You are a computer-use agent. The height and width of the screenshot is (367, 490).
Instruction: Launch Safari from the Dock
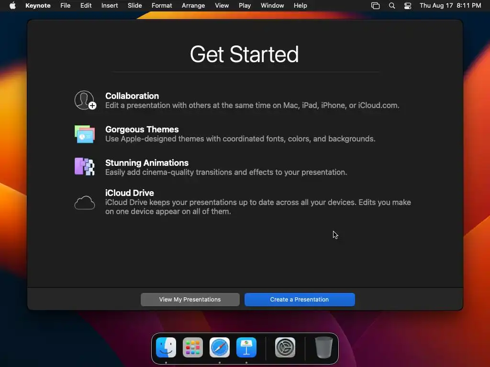click(x=220, y=347)
